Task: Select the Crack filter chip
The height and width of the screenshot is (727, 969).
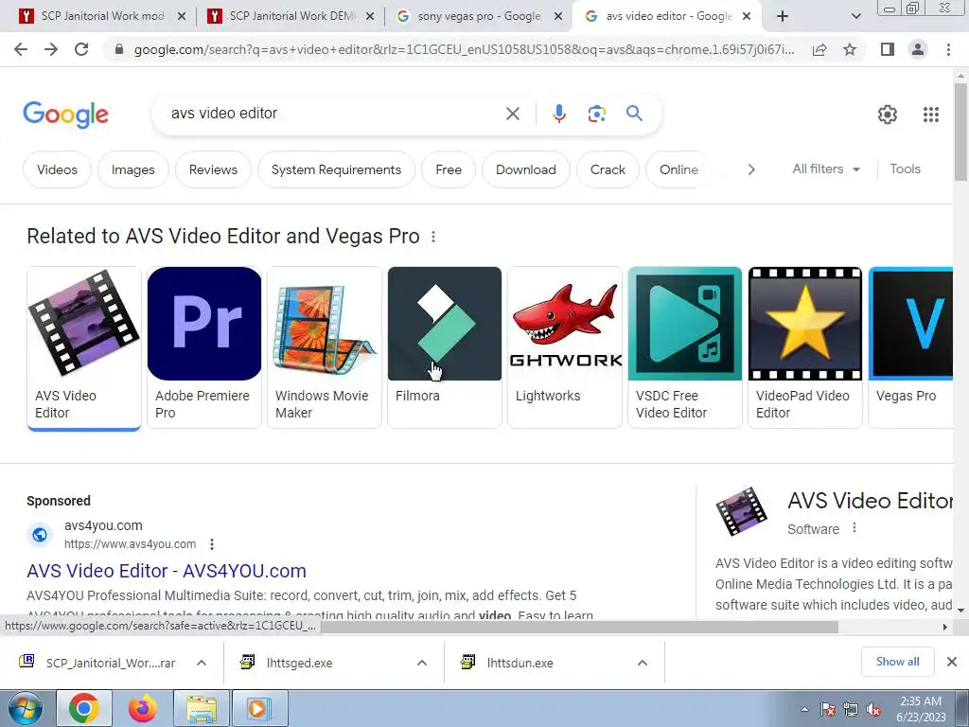Action: [x=608, y=169]
